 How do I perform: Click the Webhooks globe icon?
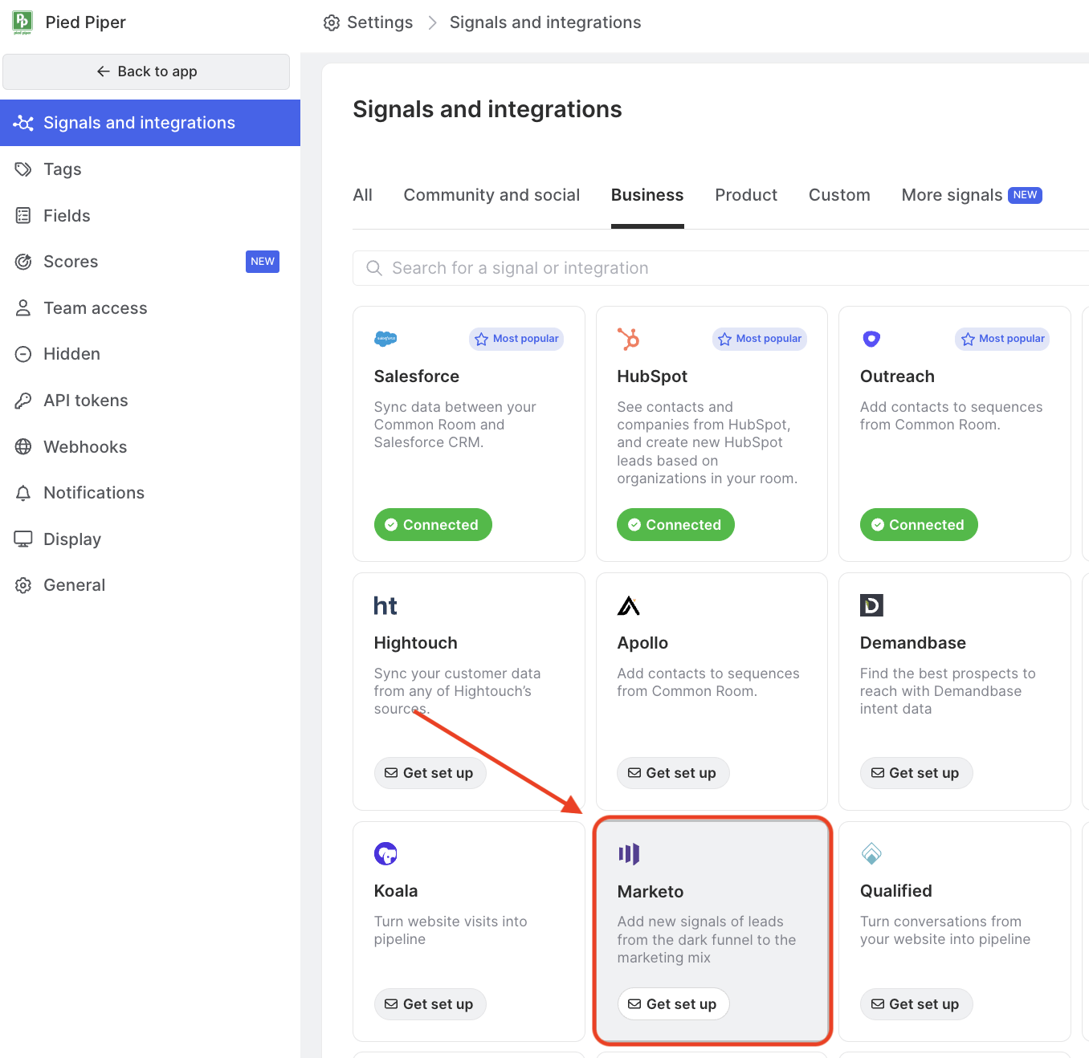(x=23, y=447)
